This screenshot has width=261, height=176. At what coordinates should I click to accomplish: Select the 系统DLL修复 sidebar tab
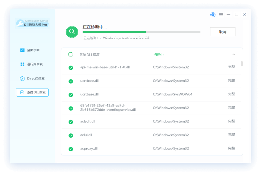point(32,92)
